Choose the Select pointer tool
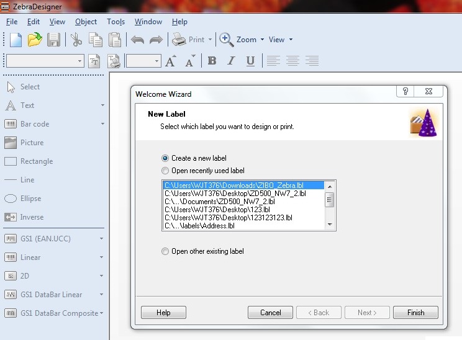Image resolution: width=462 pixels, height=340 pixels. pyautogui.click(x=23, y=87)
